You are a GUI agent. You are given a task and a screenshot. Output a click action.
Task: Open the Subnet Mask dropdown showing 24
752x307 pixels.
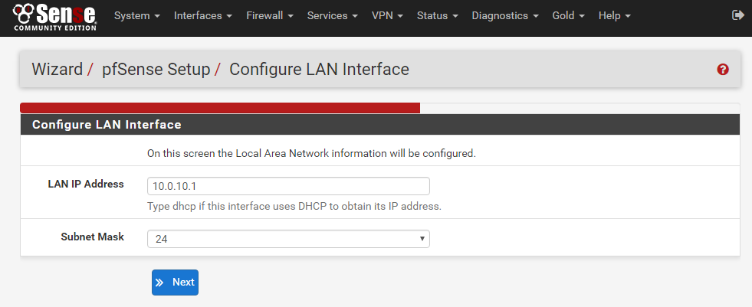[288, 239]
